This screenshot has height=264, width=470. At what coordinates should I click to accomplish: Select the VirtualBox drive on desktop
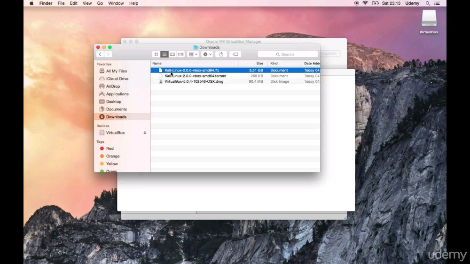[429, 22]
